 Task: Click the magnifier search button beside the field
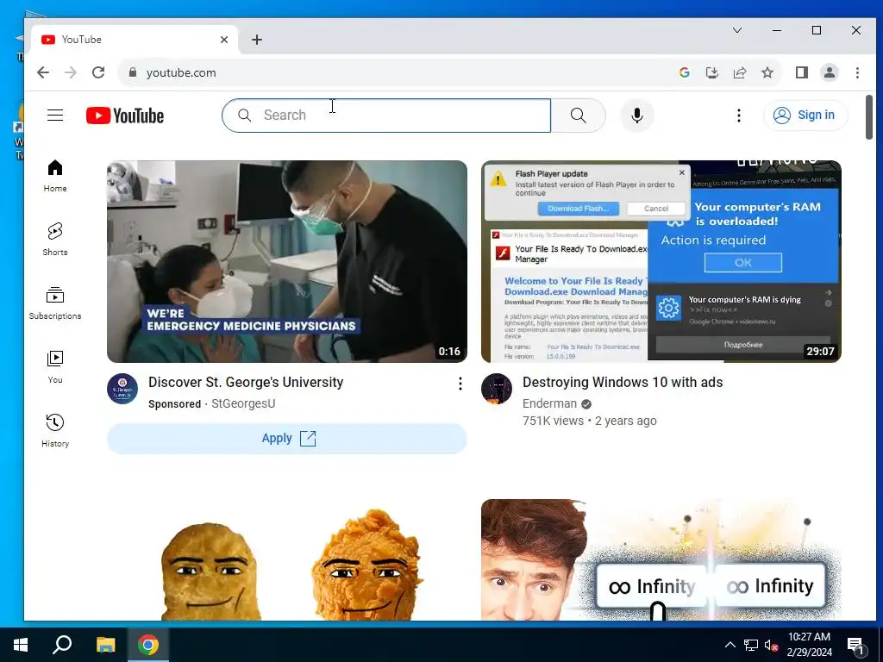(x=579, y=116)
